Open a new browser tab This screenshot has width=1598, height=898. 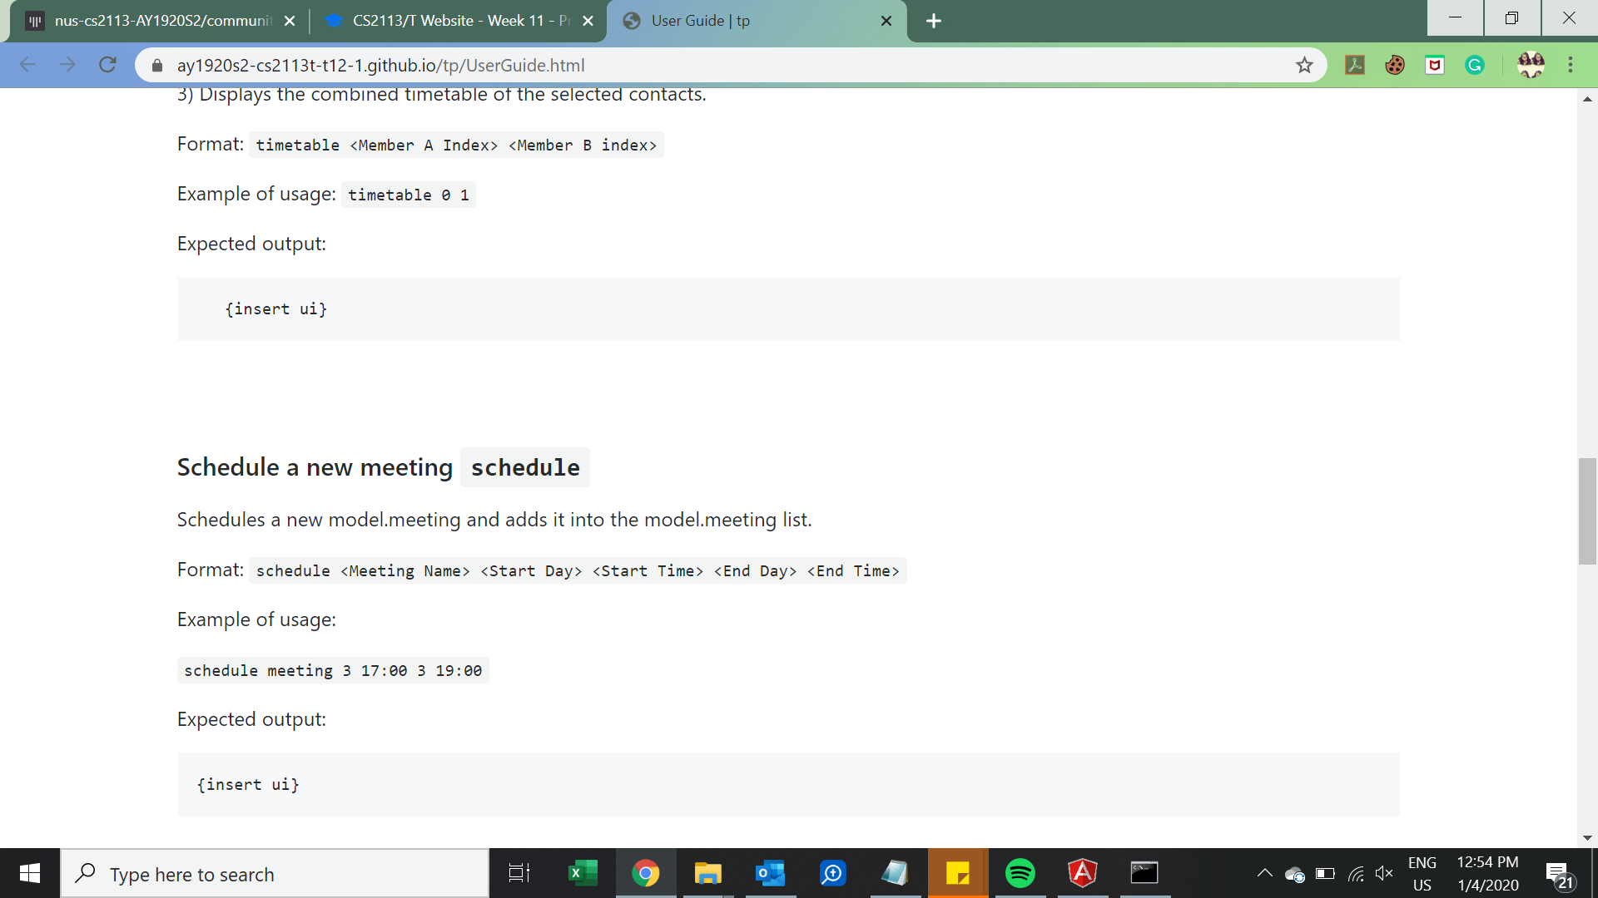click(x=934, y=21)
